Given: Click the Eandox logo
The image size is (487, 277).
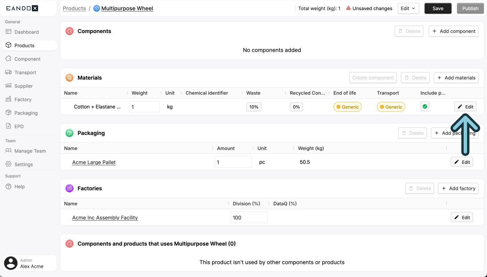Looking at the screenshot, I should click(22, 8).
